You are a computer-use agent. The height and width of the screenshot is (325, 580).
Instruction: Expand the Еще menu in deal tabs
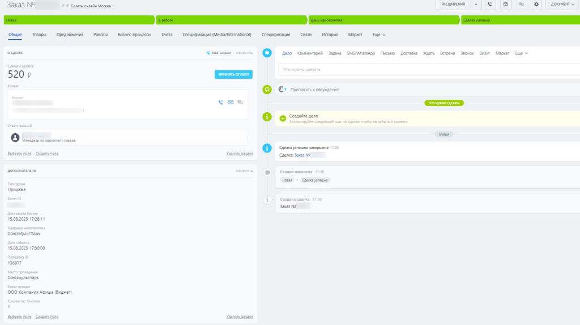(x=379, y=35)
